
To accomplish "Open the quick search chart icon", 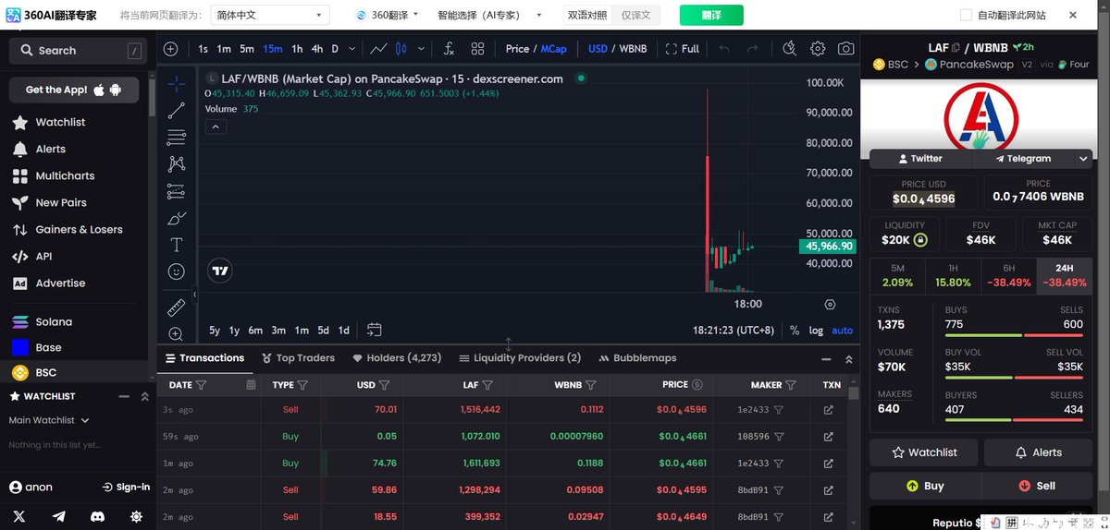I will click(x=789, y=49).
